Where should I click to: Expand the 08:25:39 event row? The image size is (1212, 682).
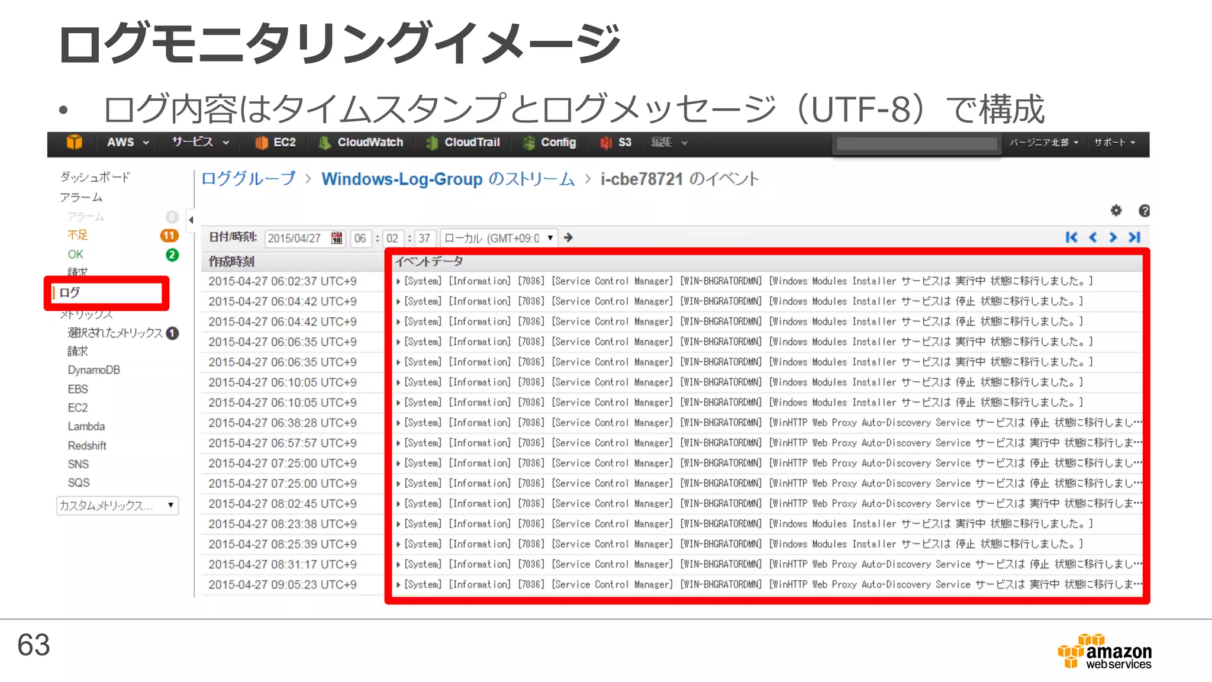click(x=398, y=544)
